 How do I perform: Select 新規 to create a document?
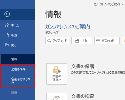[17, 35]
